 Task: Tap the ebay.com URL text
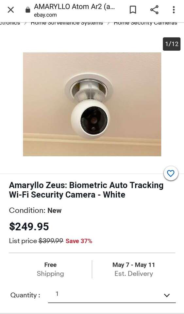[45, 15]
